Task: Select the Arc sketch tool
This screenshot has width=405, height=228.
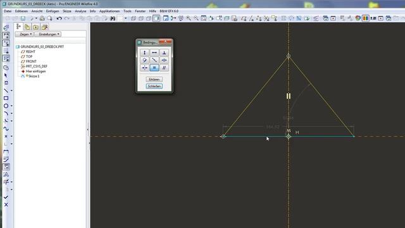Action: 6,113
